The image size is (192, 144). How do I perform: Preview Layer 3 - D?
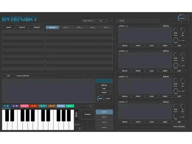coord(125,96)
